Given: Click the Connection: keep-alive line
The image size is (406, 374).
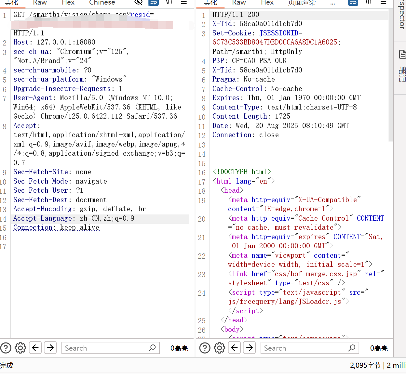Looking at the screenshot, I should click(56, 227).
